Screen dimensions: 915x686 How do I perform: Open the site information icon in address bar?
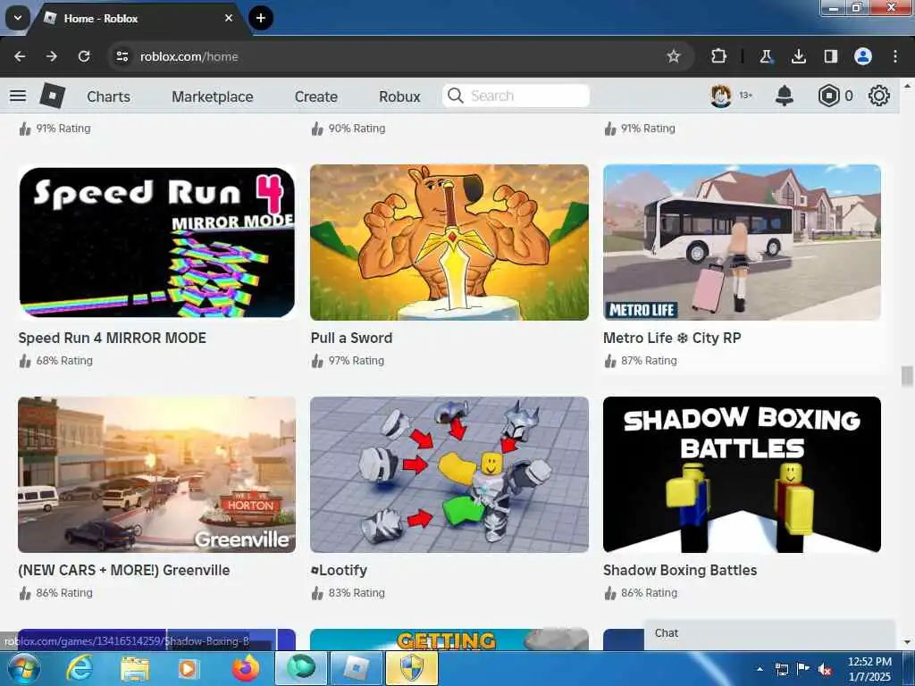click(x=122, y=56)
